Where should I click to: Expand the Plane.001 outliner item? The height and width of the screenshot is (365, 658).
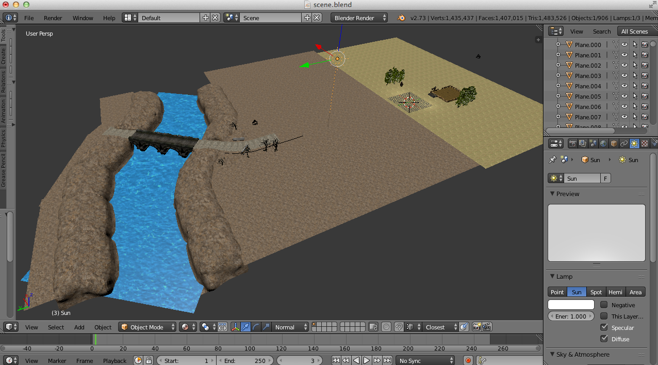557,55
